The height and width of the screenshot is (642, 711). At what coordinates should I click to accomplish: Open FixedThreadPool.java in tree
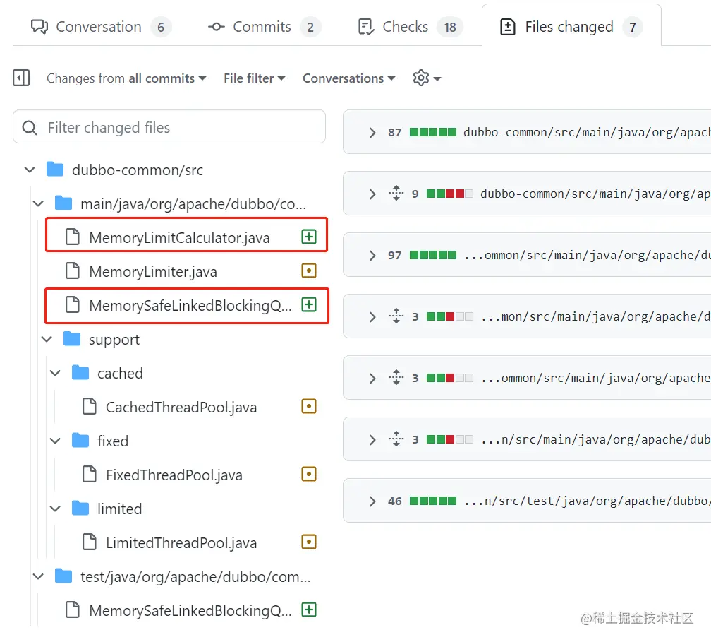pos(174,475)
